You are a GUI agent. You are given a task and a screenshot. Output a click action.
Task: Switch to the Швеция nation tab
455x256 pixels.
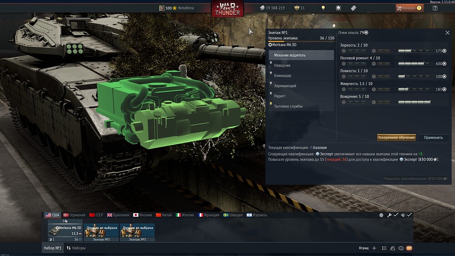coord(233,215)
